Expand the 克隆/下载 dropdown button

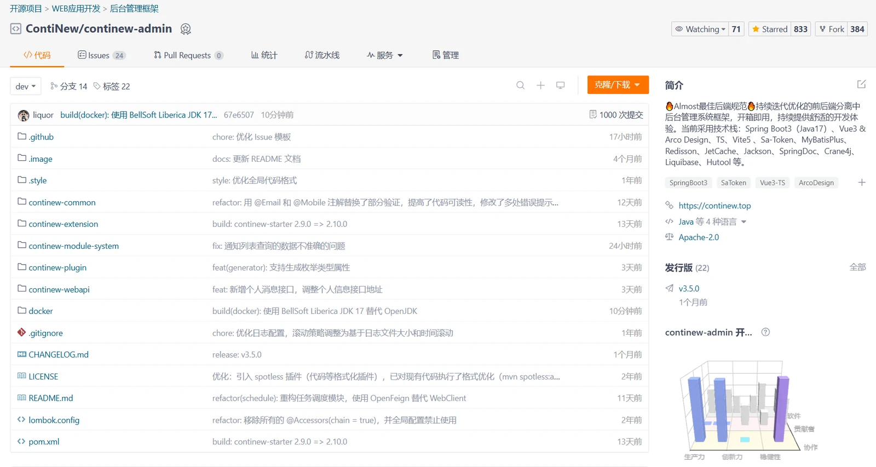coord(618,85)
